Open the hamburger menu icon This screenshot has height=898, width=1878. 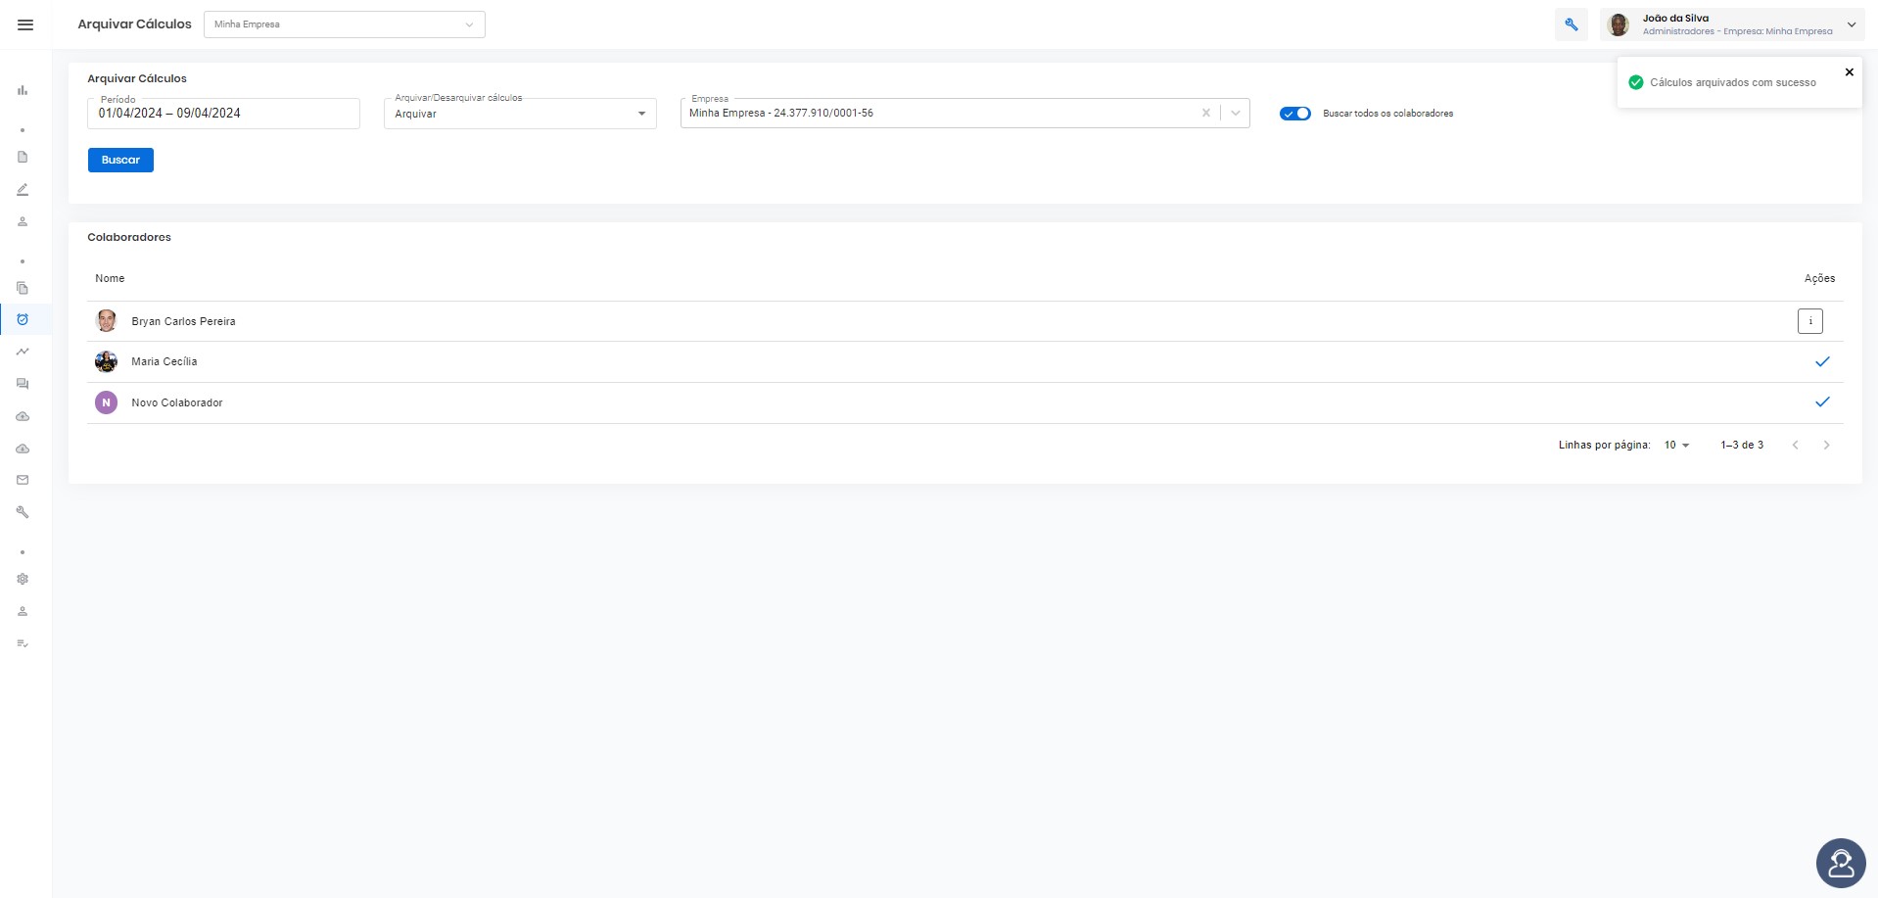coord(25,24)
